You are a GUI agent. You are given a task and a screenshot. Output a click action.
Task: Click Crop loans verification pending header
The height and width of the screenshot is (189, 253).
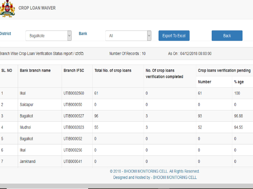[x=224, y=70]
